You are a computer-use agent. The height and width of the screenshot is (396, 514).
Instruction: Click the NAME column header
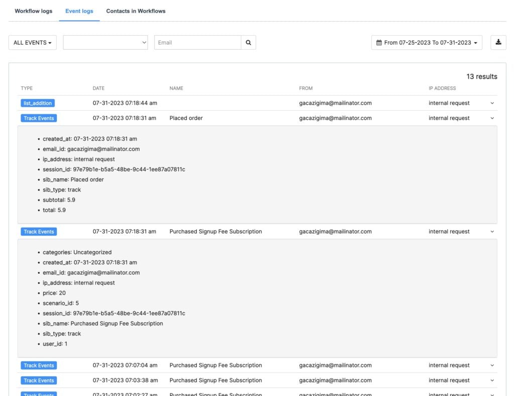click(x=176, y=88)
